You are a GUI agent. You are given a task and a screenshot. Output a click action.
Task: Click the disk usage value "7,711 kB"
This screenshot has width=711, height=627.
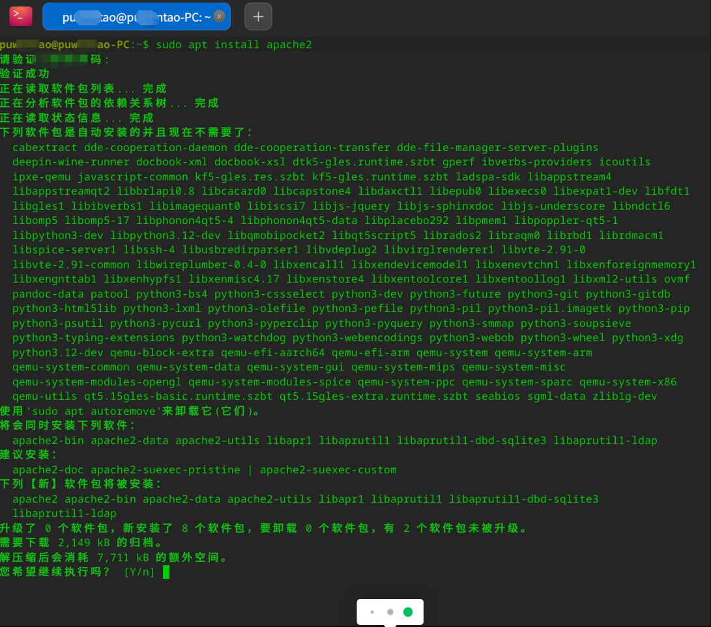click(x=123, y=558)
